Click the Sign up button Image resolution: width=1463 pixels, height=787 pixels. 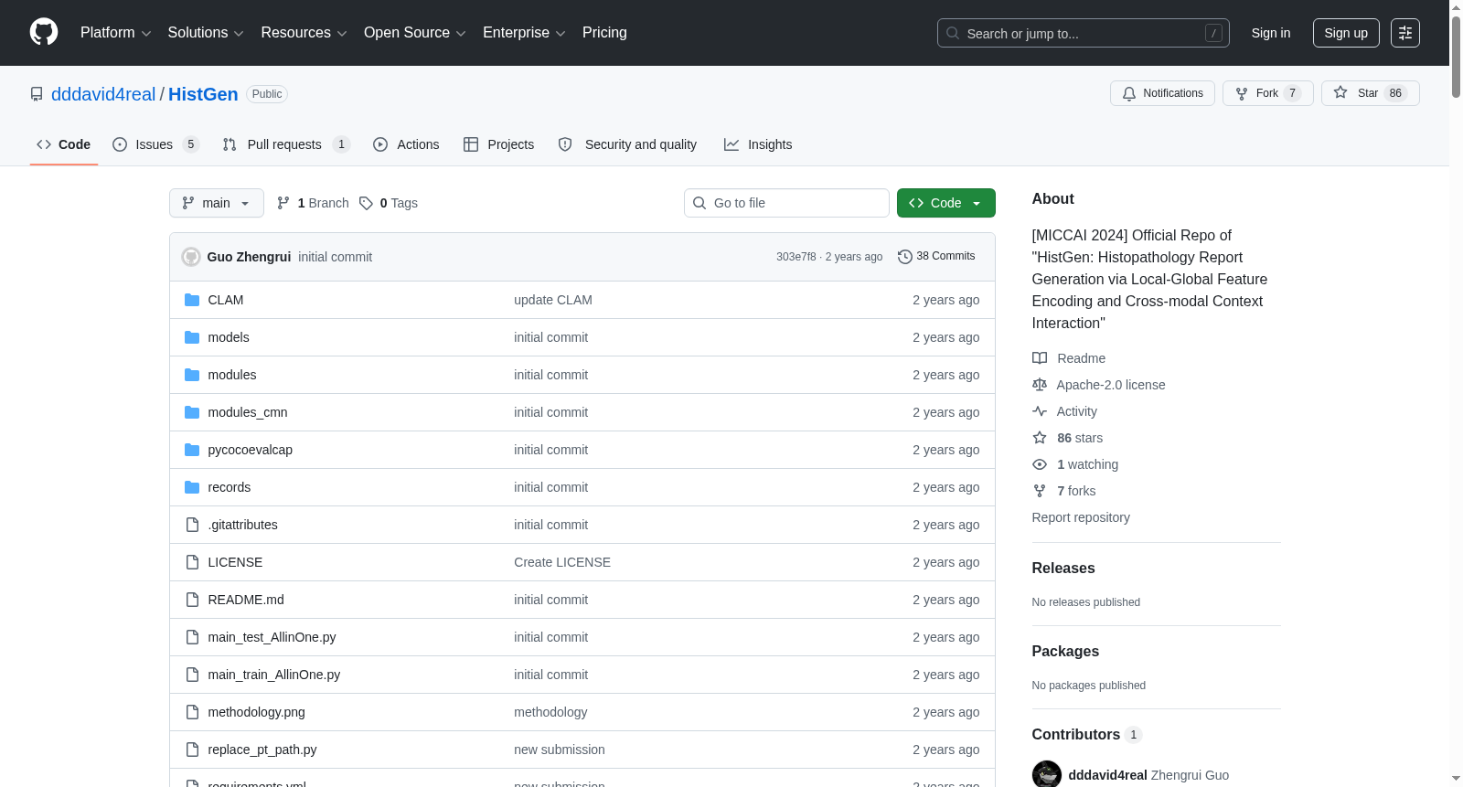tap(1346, 33)
